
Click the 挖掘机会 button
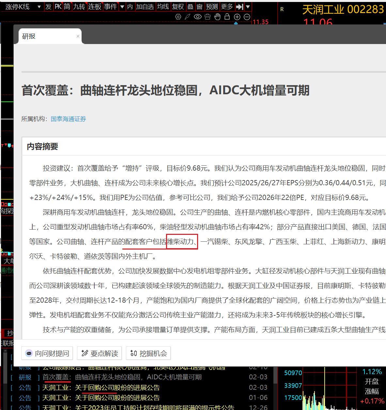click(x=148, y=353)
